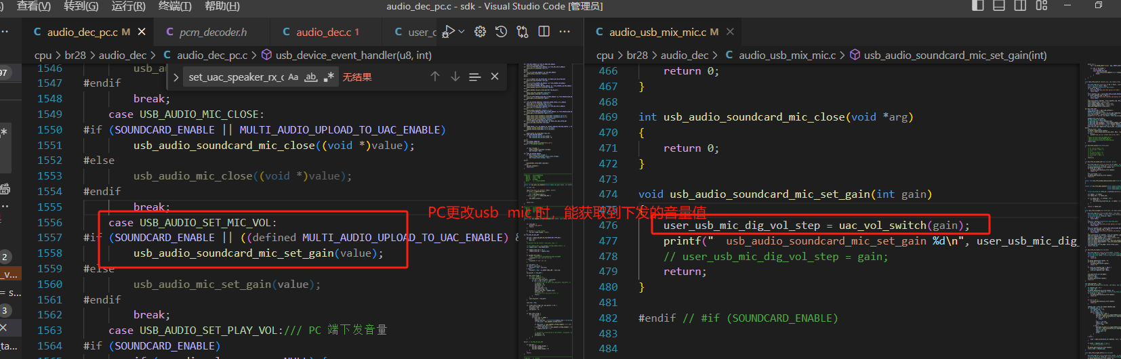Open the 查看(V) menu
The image size is (1121, 359).
coord(33,6)
